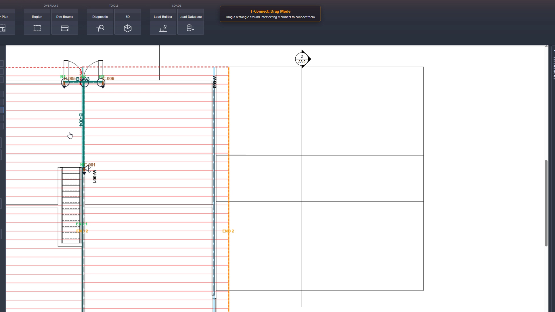The image size is (555, 312).
Task: Click the canvas scroll-up arrow
Action: 546,46
